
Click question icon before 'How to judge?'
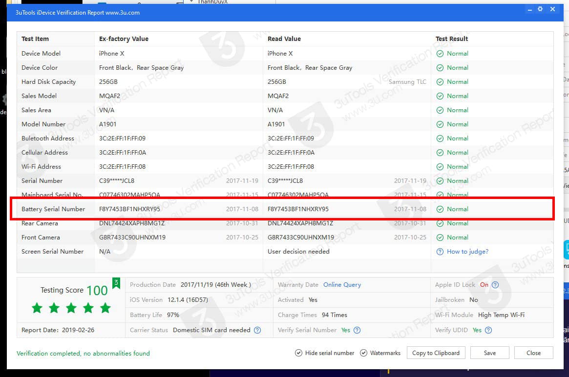(440, 252)
